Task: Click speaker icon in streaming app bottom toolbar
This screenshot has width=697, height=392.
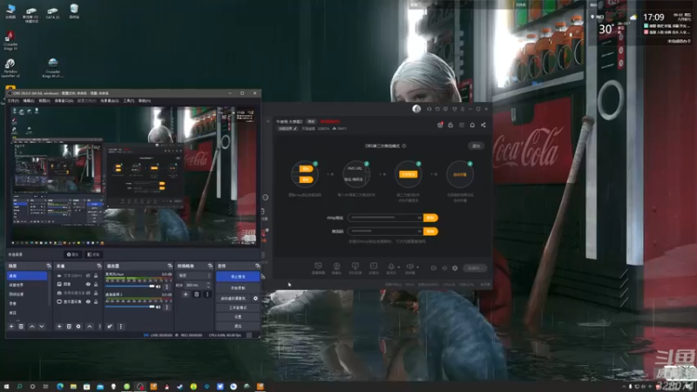Action: tap(409, 267)
